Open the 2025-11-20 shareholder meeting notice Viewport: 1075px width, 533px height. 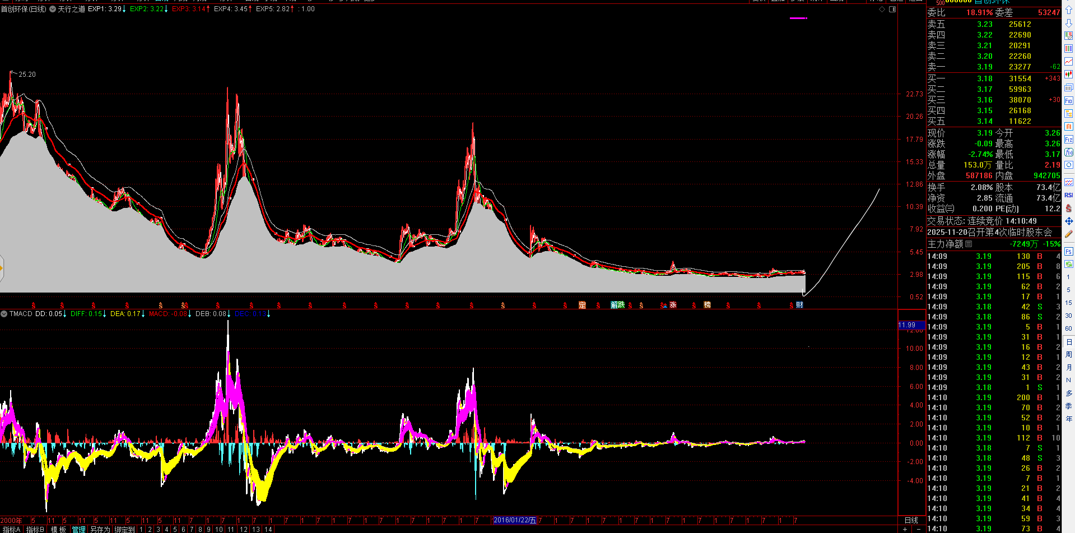click(x=990, y=232)
